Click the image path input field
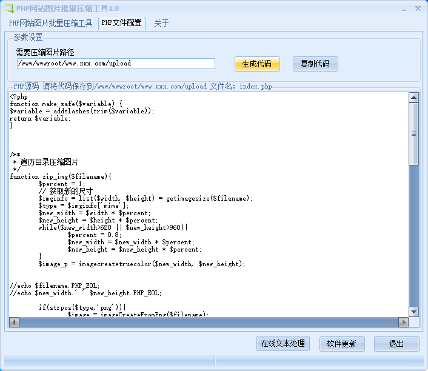This screenshot has width=428, height=371. [116, 64]
